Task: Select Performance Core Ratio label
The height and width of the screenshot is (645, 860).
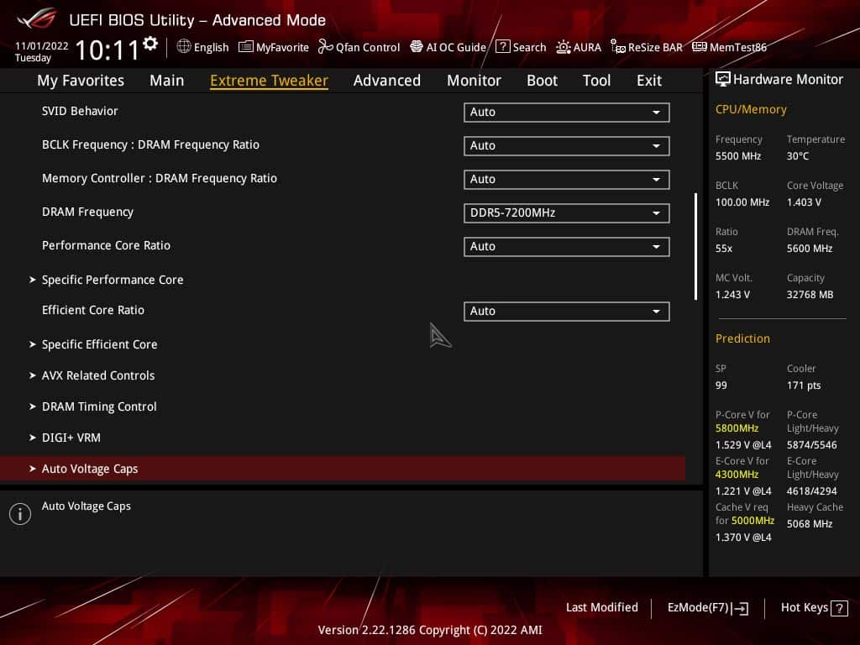Action: [x=106, y=245]
